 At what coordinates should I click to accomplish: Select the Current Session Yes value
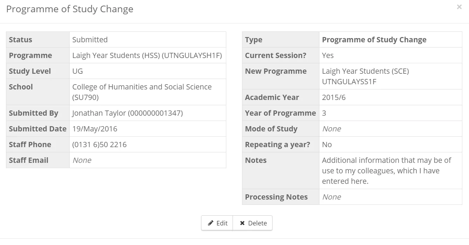coord(328,55)
